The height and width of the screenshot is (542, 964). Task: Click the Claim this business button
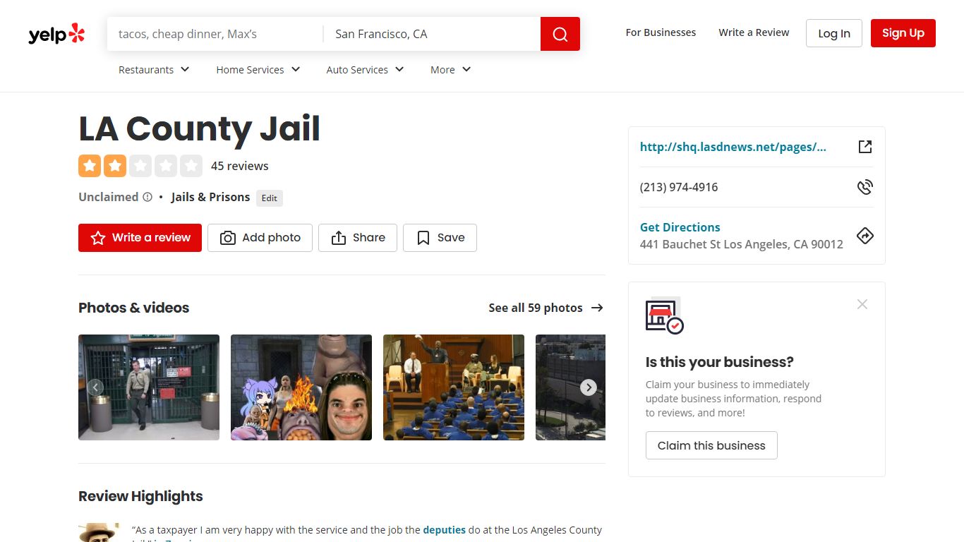point(711,445)
